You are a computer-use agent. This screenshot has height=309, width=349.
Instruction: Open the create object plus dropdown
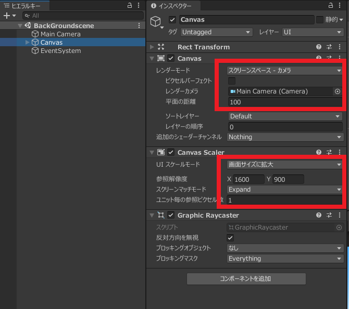point(9,16)
